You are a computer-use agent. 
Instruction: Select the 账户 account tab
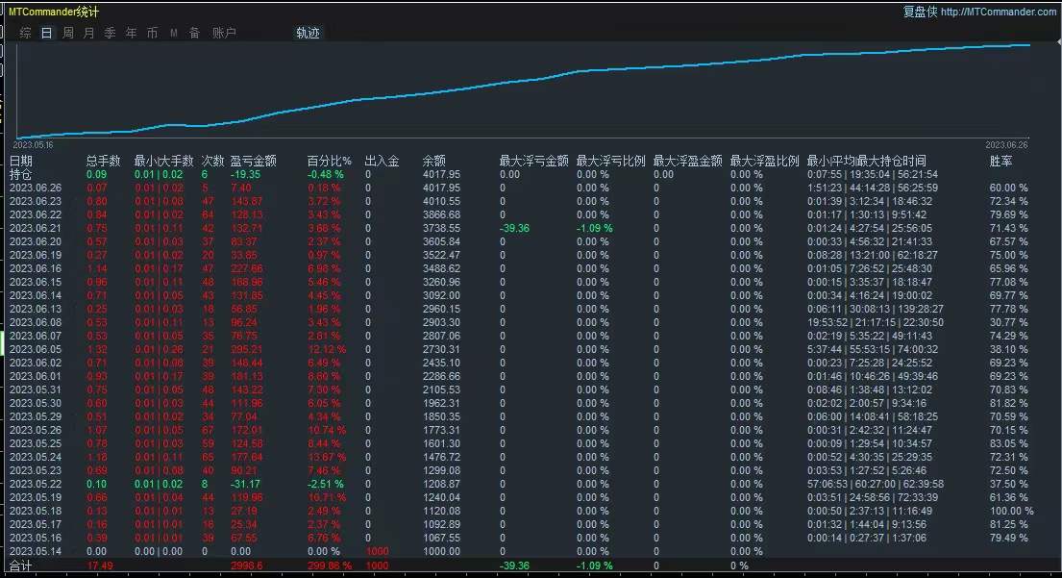click(x=224, y=33)
